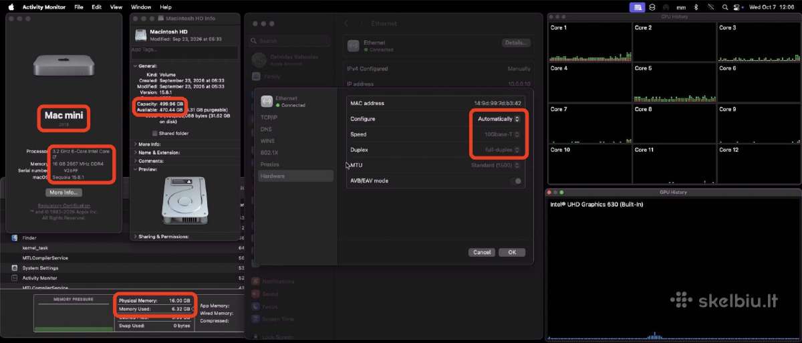Viewport: 802px width, 343px height.
Task: Click the date and time in menu bar
Action: click(773, 7)
